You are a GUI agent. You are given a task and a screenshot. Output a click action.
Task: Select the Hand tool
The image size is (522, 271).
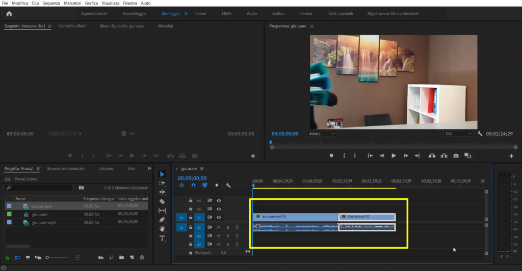(x=162, y=229)
